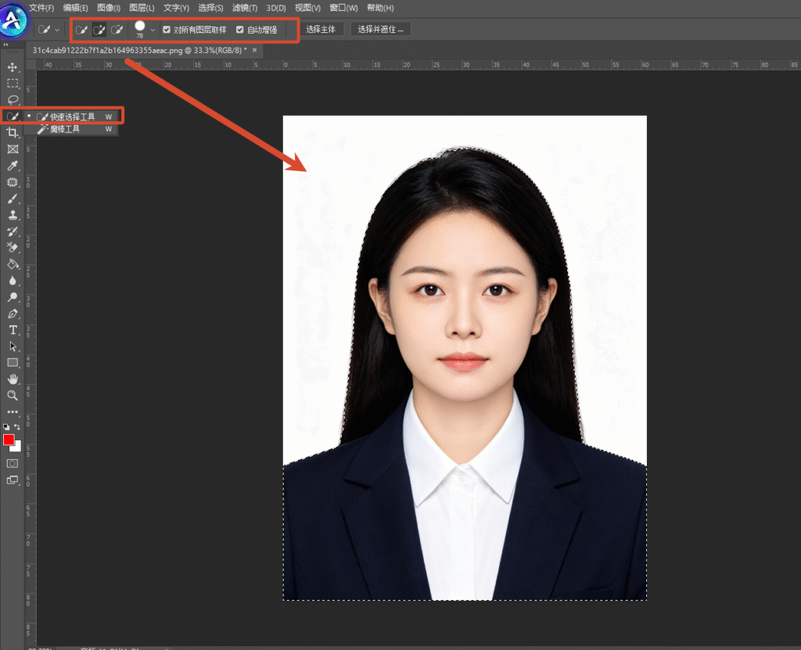Open the Edit Toolbar three-dots menu
Screen dimensions: 801x650
pyautogui.click(x=13, y=411)
